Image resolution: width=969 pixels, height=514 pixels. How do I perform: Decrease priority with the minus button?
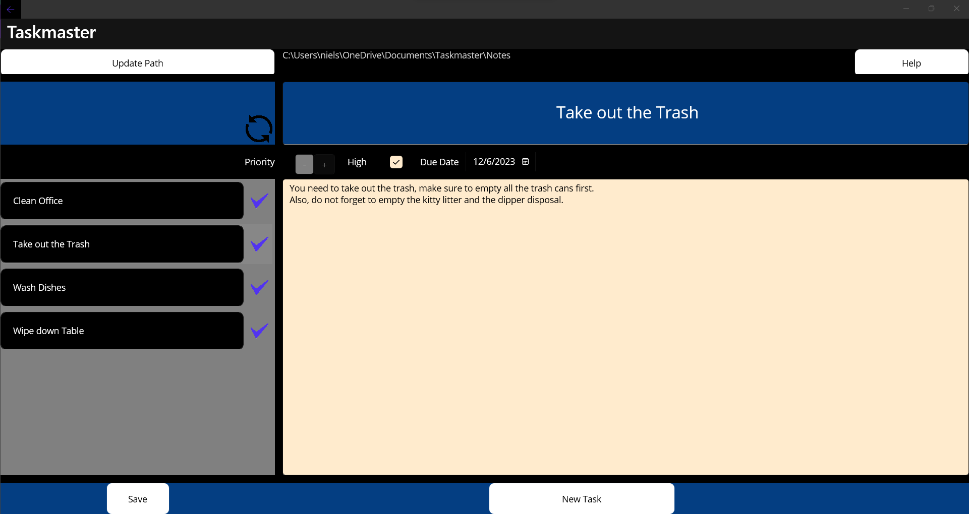tap(304, 165)
